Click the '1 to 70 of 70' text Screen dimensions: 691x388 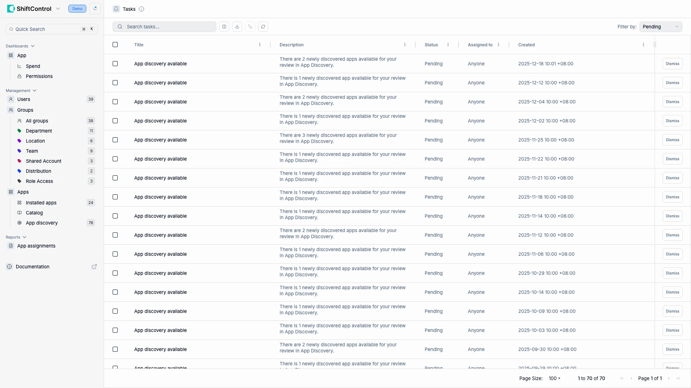pyautogui.click(x=591, y=378)
